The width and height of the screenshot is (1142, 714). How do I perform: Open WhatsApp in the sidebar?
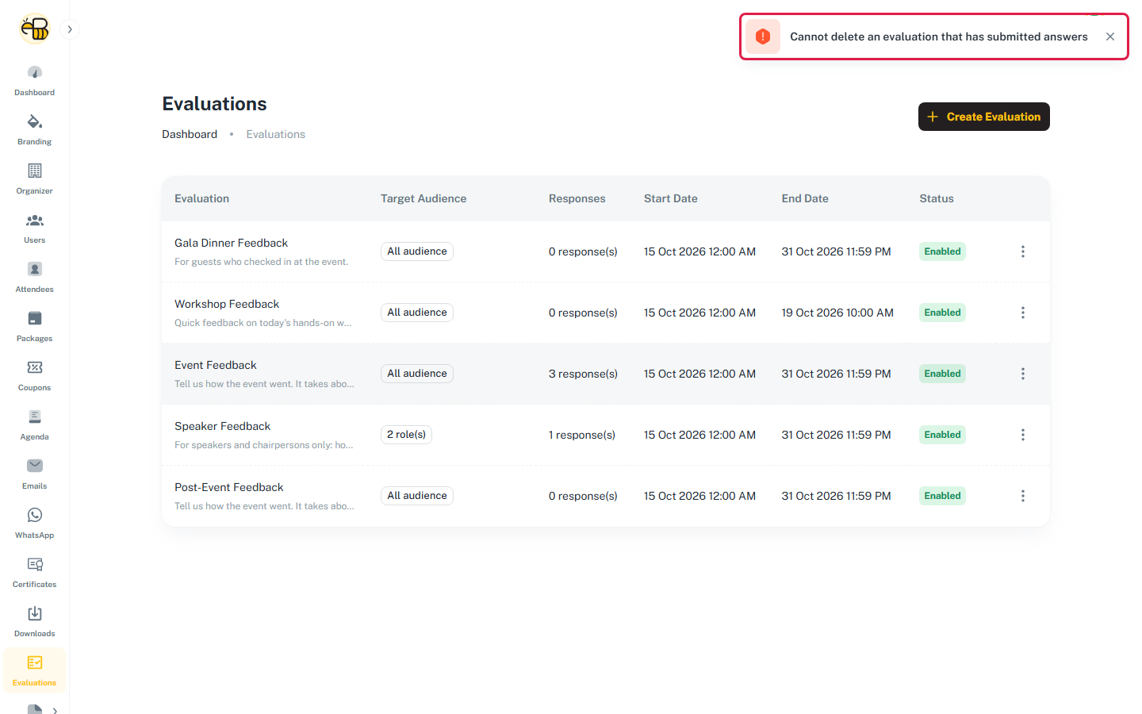[x=35, y=524]
